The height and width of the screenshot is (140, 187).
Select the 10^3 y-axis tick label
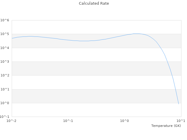pos(5,62)
